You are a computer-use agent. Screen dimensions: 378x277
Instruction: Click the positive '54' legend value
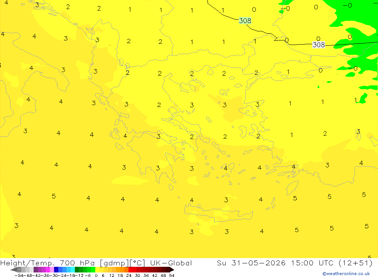(x=172, y=275)
